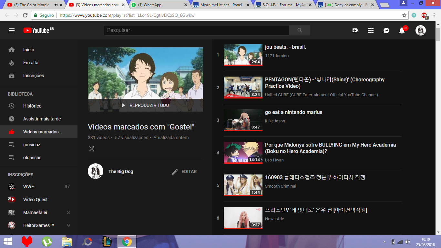Open The Big Dog channel link
This screenshot has width=441, height=248.
click(x=121, y=171)
